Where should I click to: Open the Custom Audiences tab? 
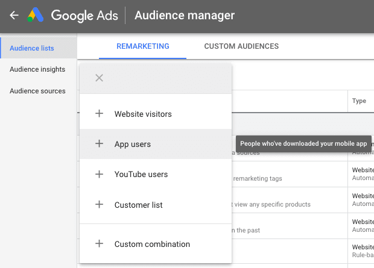pyautogui.click(x=241, y=46)
